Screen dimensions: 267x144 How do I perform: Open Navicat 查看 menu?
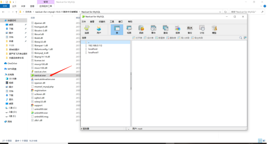point(92,22)
